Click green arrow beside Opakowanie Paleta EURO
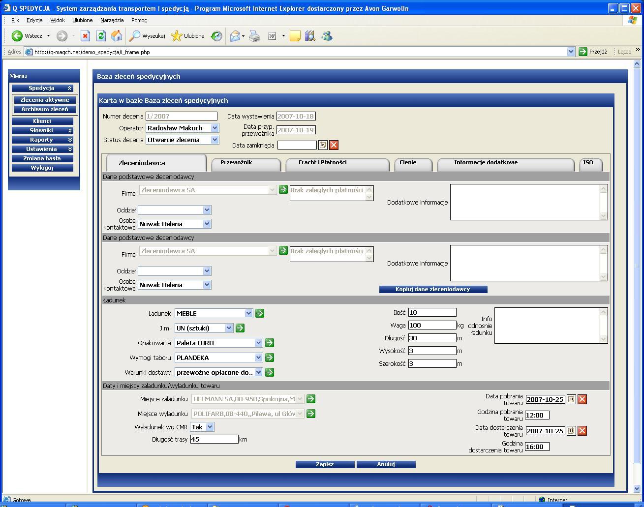Image resolution: width=644 pixels, height=507 pixels. (x=269, y=343)
